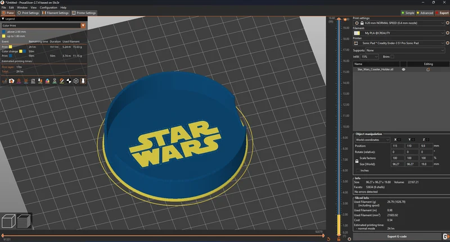Click the discard color changes undo icon

click(328, 239)
